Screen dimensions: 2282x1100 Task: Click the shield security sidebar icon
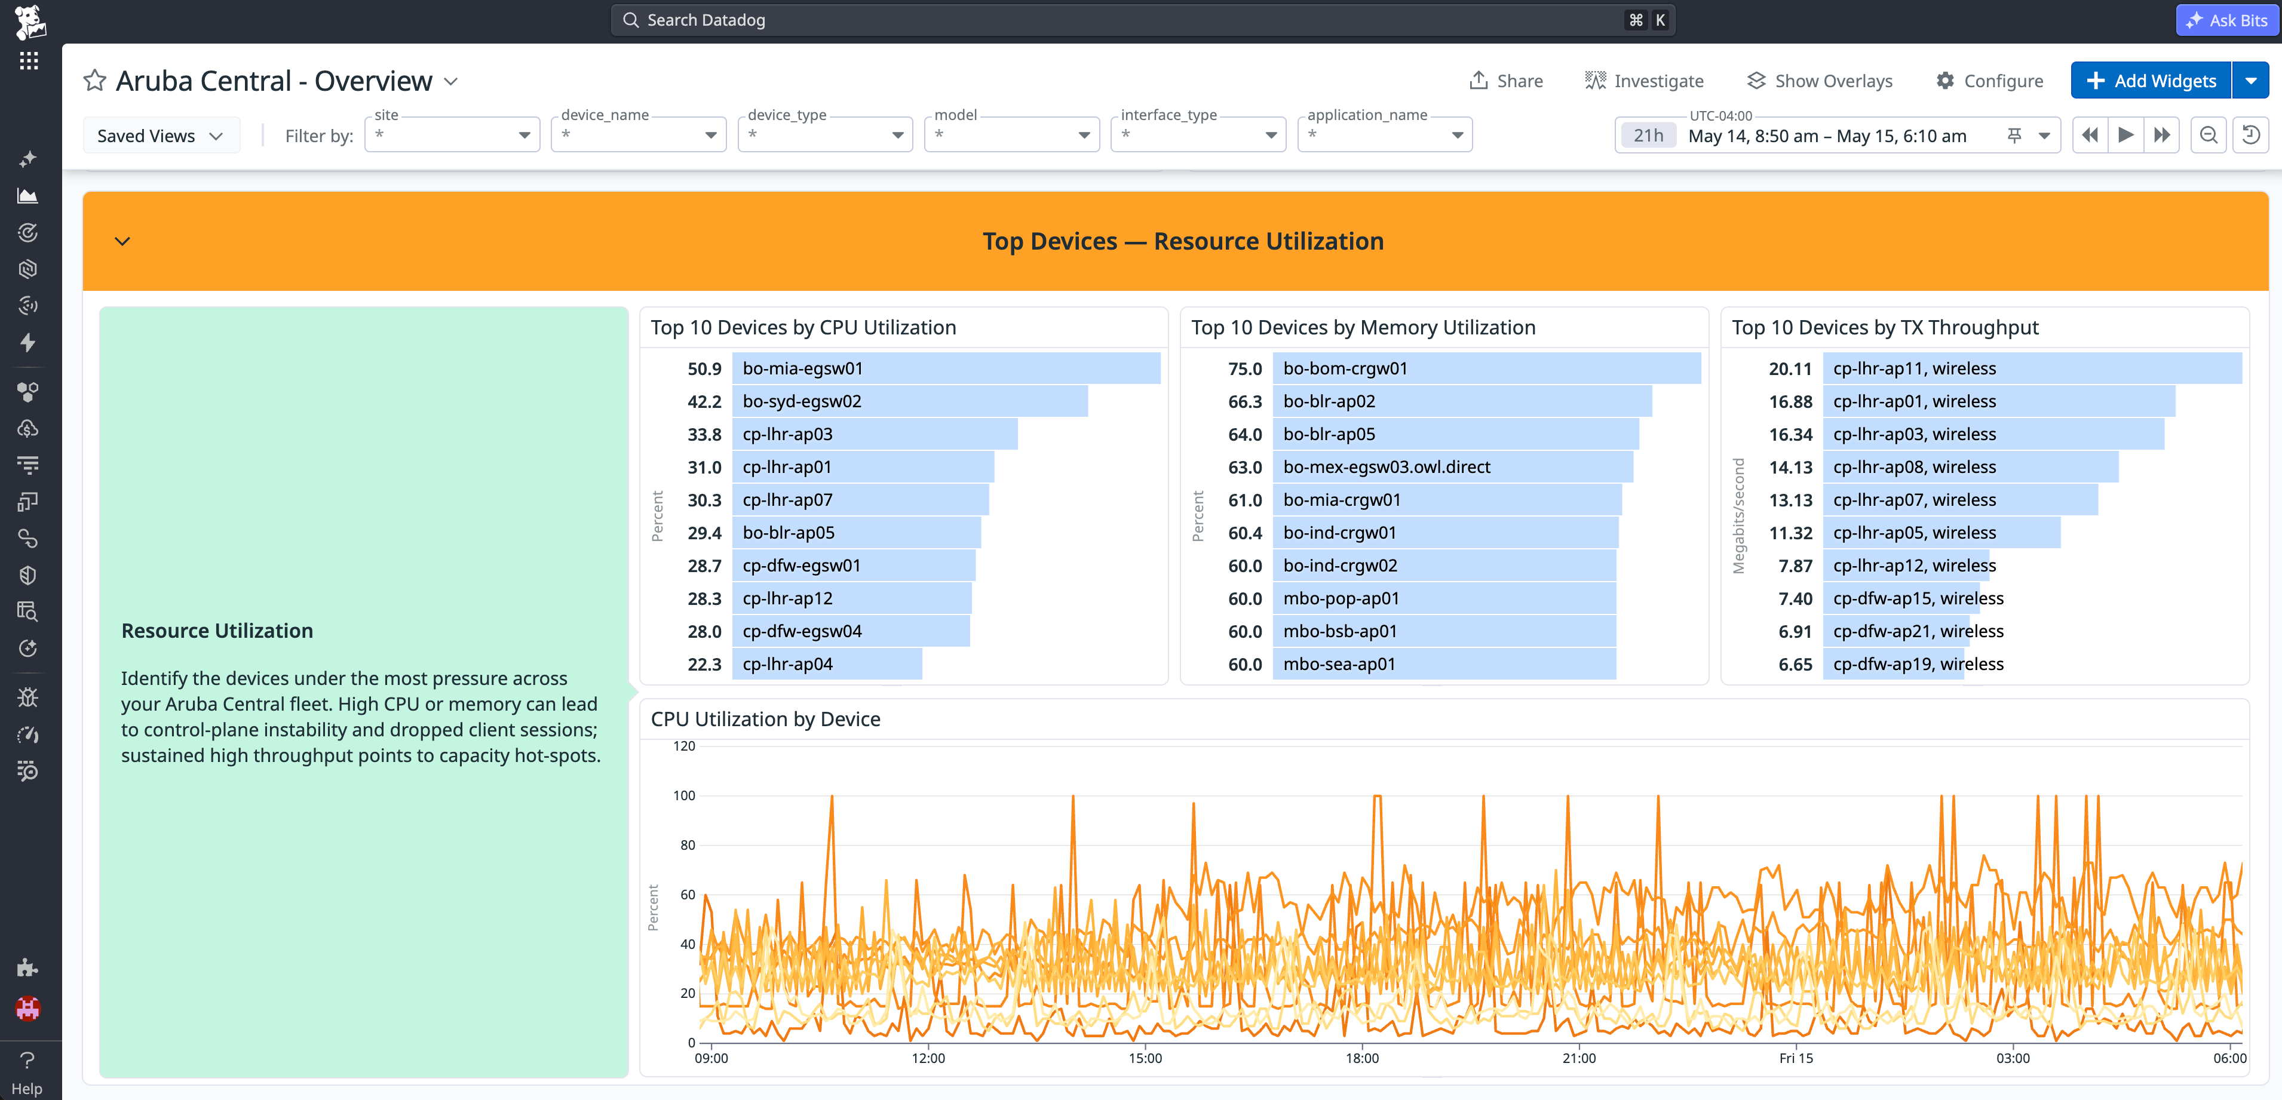(x=28, y=576)
